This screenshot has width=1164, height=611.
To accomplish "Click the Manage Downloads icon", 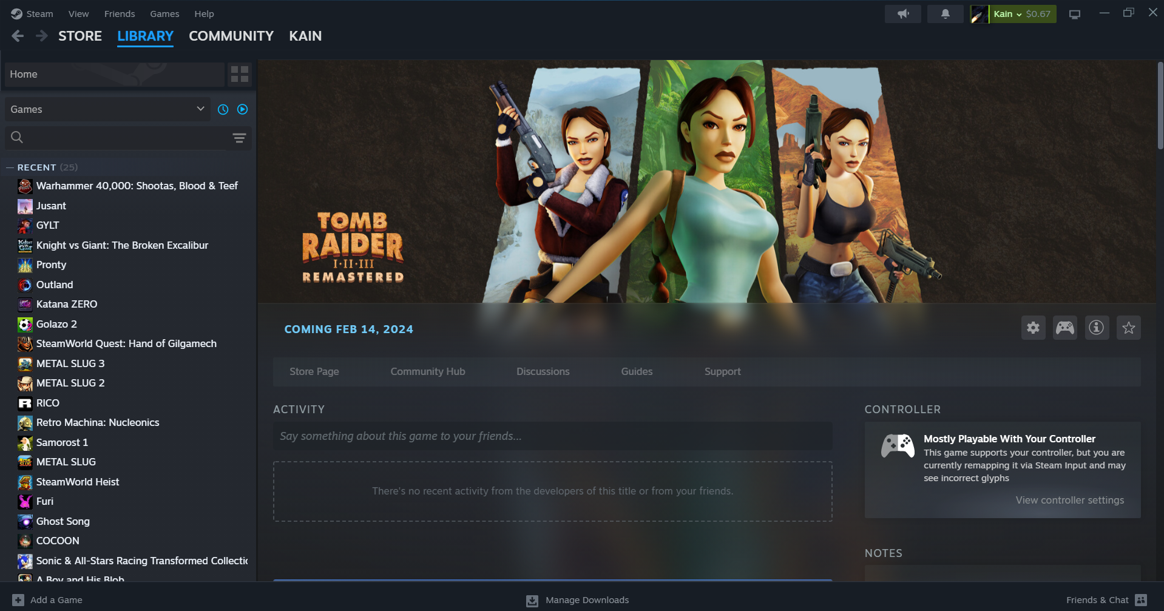I will 532,600.
